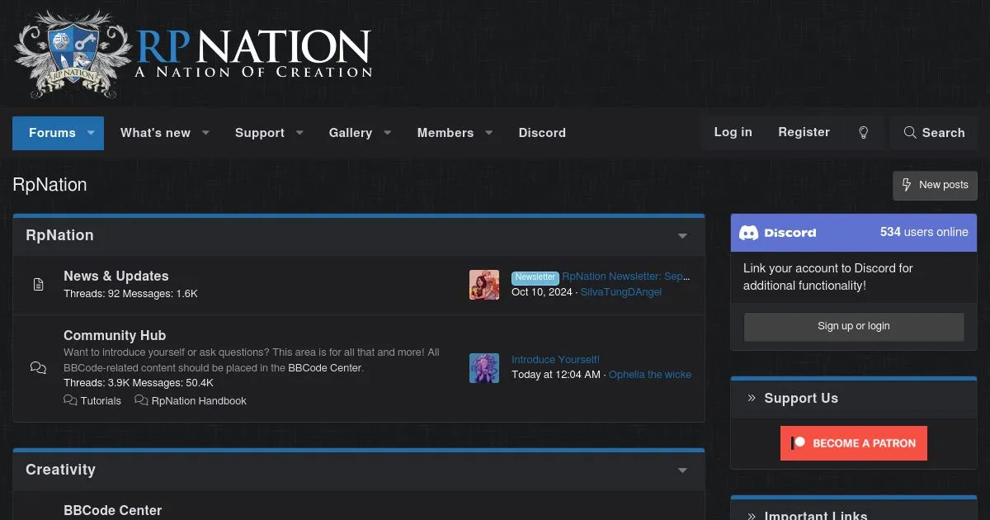Open the Gallery menu item
Viewport: 990px width, 520px height.
pos(351,133)
